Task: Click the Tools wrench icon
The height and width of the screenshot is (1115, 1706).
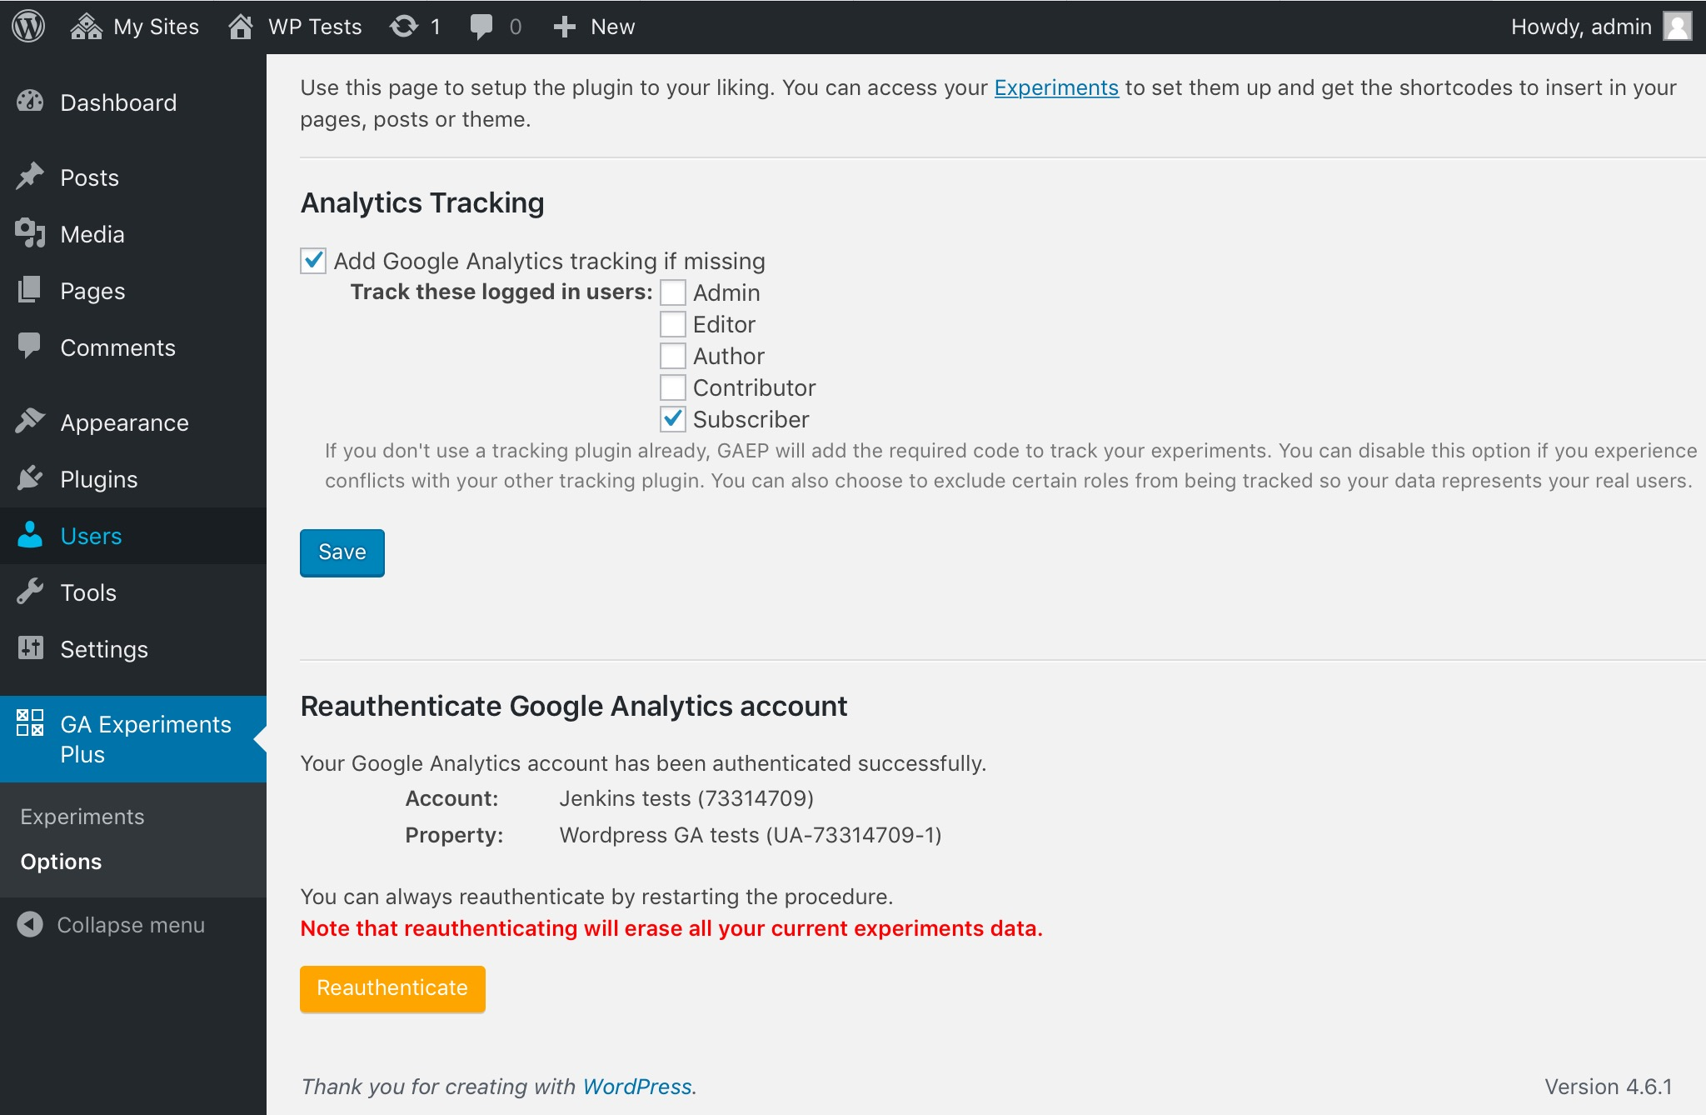Action: click(30, 592)
